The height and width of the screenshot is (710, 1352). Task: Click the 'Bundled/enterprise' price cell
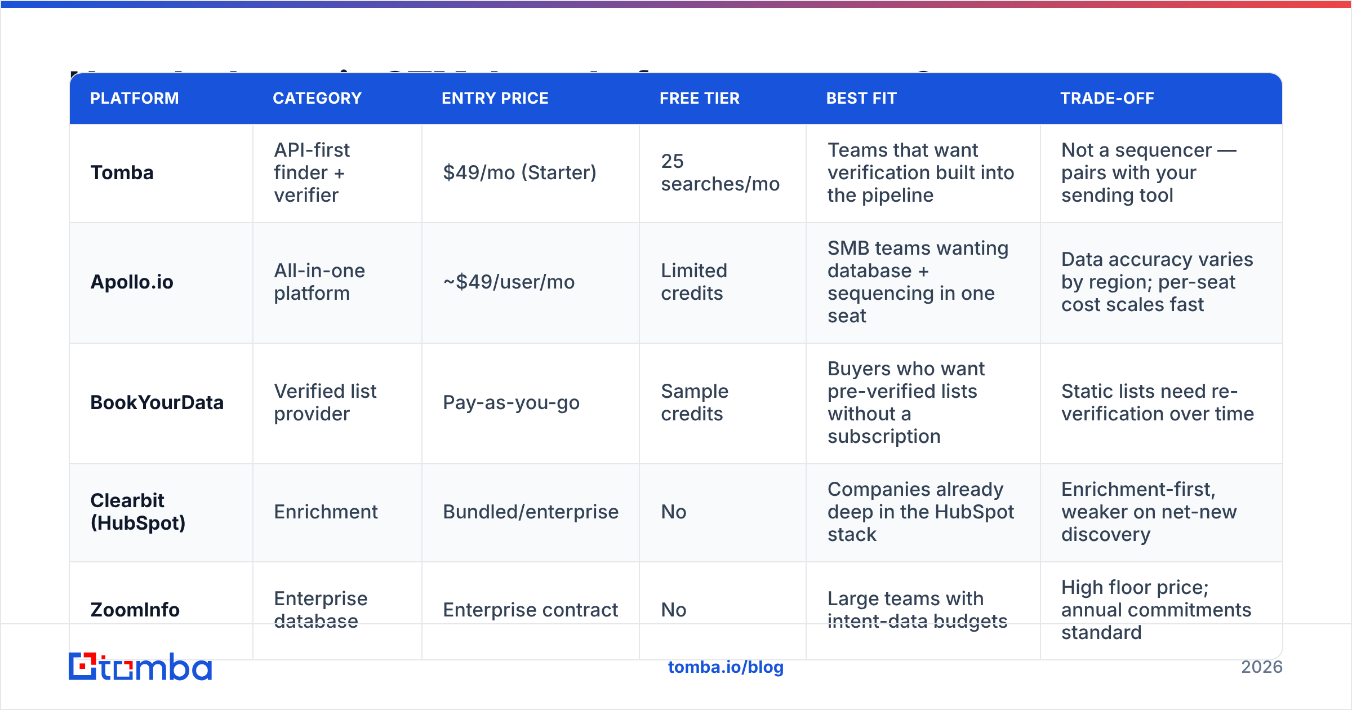[x=531, y=512]
